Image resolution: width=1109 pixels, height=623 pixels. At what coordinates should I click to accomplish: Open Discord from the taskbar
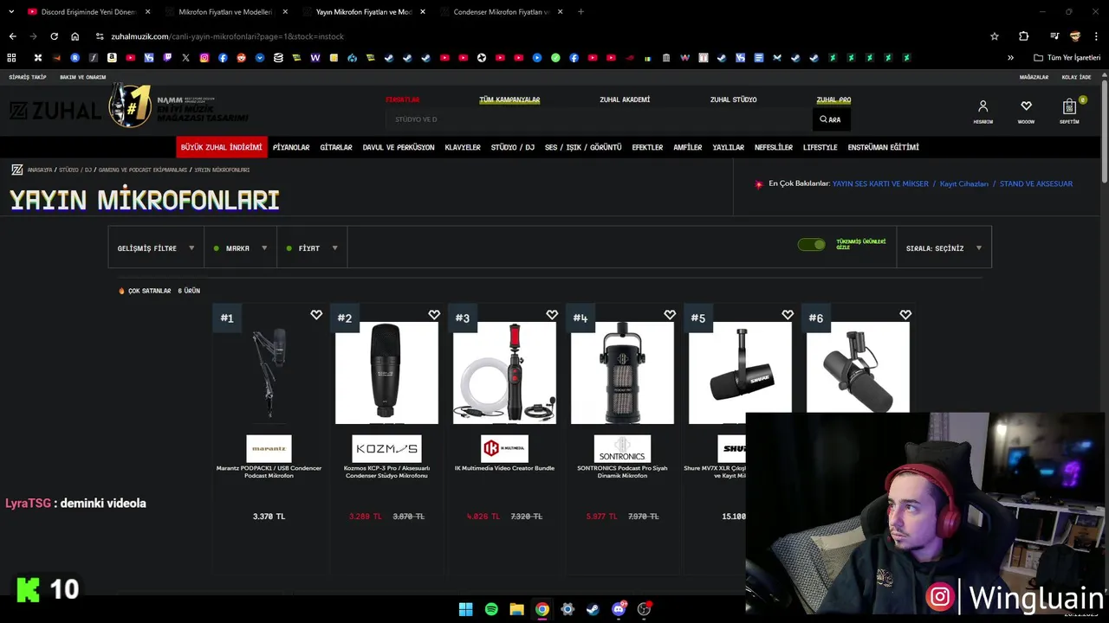pos(619,609)
